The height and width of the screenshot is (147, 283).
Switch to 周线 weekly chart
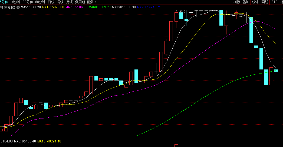[x=60, y=2]
